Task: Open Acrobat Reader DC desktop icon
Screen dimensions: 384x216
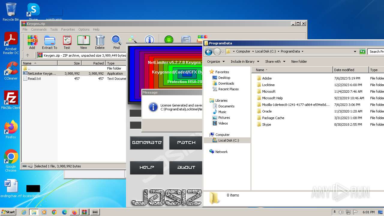Action: point(11,43)
